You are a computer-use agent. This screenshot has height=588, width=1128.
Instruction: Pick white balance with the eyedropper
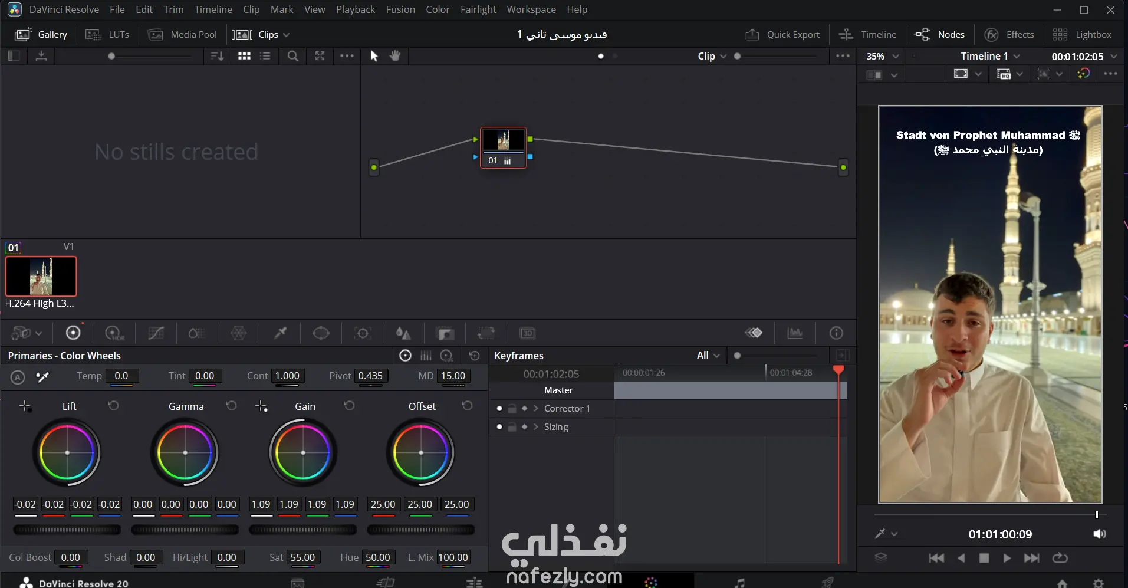tap(42, 376)
